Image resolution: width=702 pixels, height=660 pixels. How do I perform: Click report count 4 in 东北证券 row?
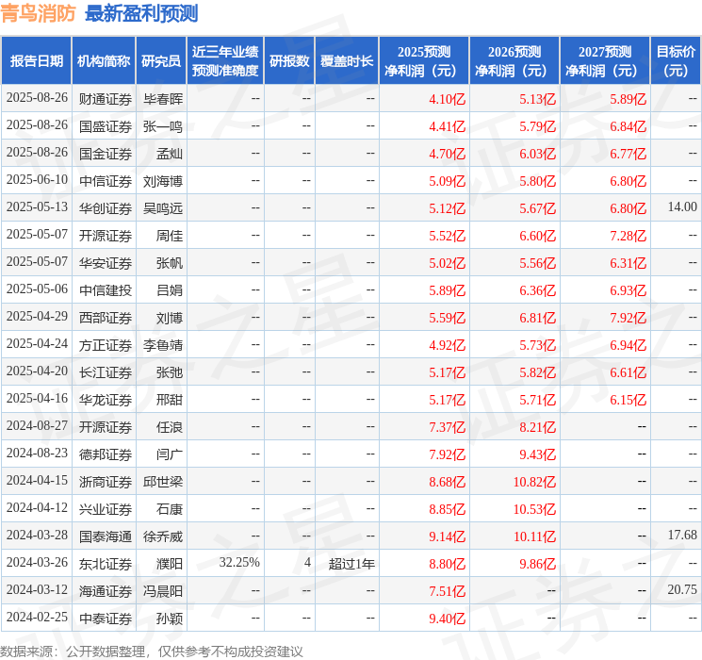tap(307, 562)
